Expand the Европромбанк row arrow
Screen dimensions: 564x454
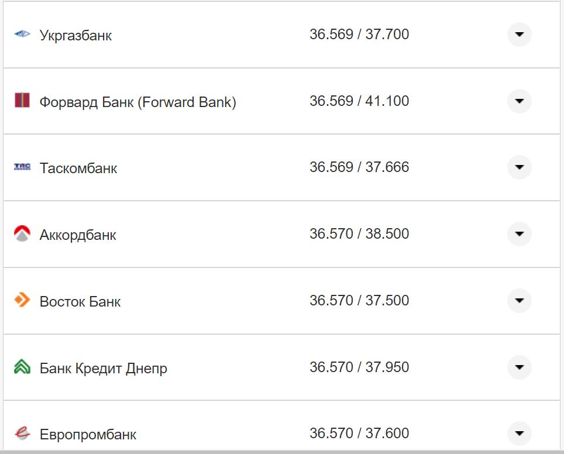519,434
